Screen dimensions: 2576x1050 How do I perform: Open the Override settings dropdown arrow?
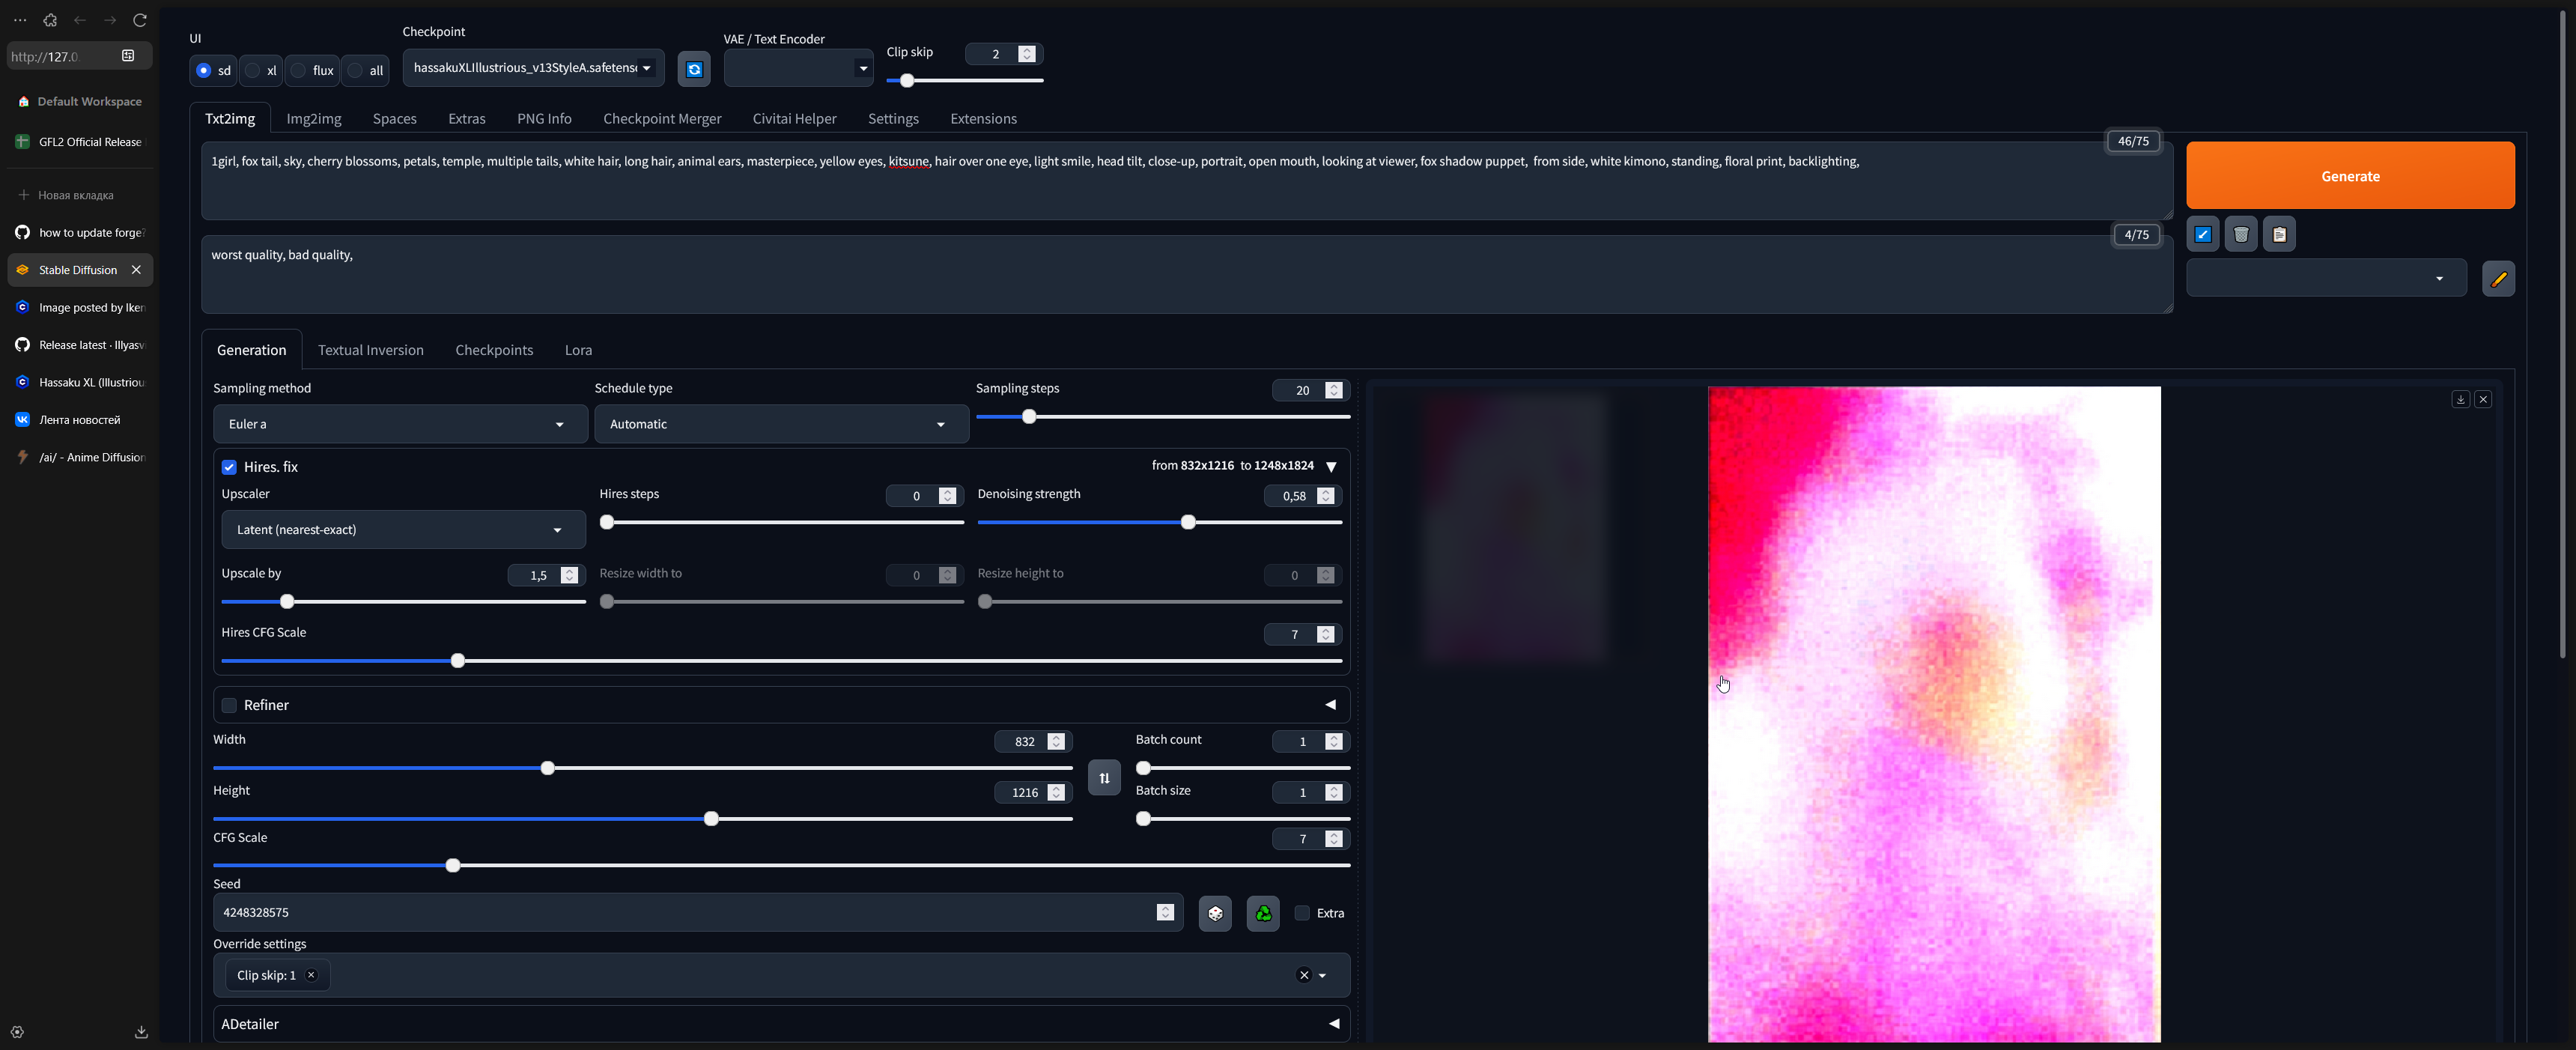(x=1322, y=976)
